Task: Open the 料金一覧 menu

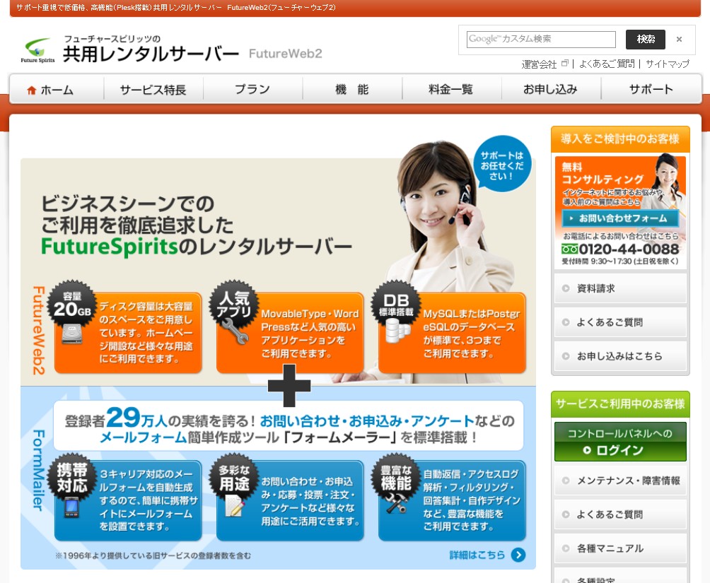Action: click(x=451, y=90)
